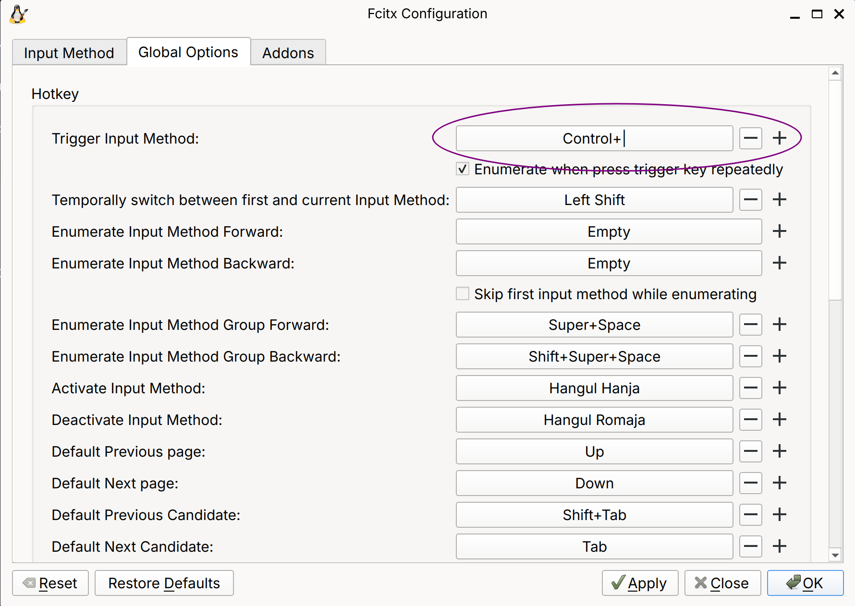
Task: Remove the Hangul Hanja hotkey
Action: pyautogui.click(x=751, y=388)
